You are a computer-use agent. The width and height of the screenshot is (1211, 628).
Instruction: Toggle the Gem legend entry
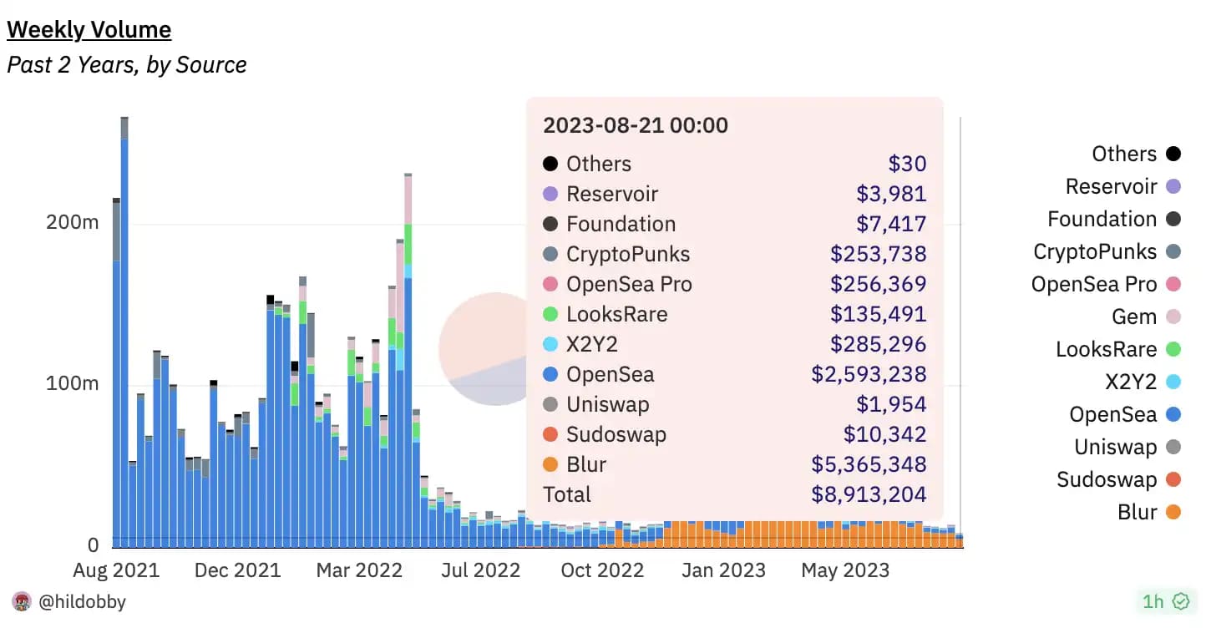1148,317
